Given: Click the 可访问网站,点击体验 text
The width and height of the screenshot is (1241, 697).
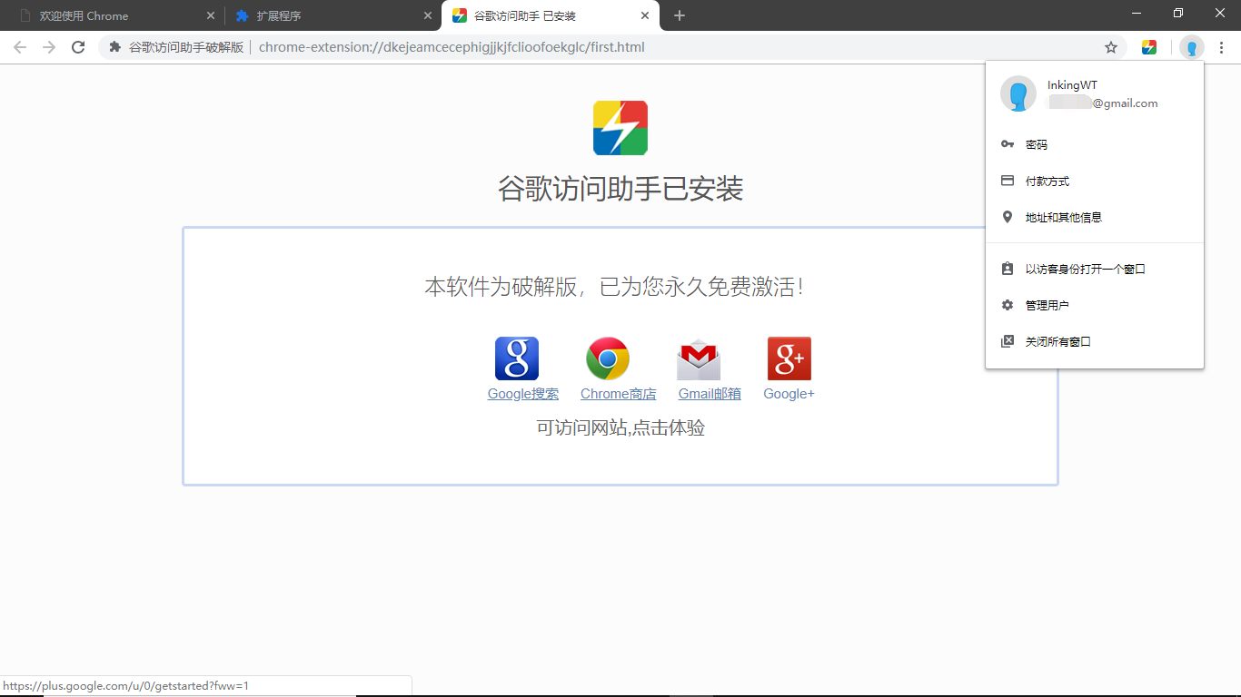Looking at the screenshot, I should point(620,427).
